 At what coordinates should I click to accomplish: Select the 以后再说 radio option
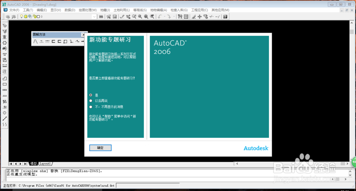pyautogui.click(x=91, y=101)
